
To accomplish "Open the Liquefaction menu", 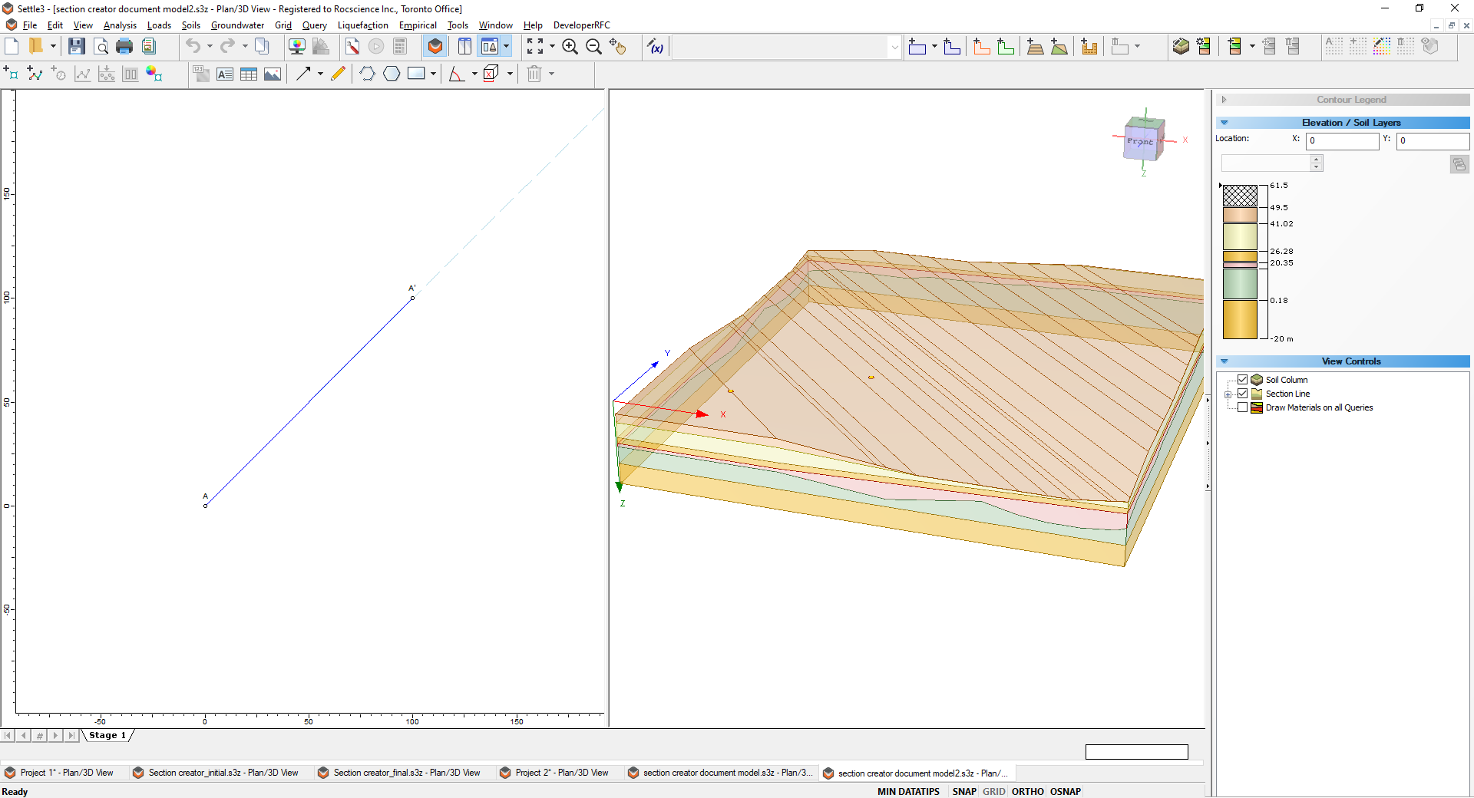I will (362, 25).
